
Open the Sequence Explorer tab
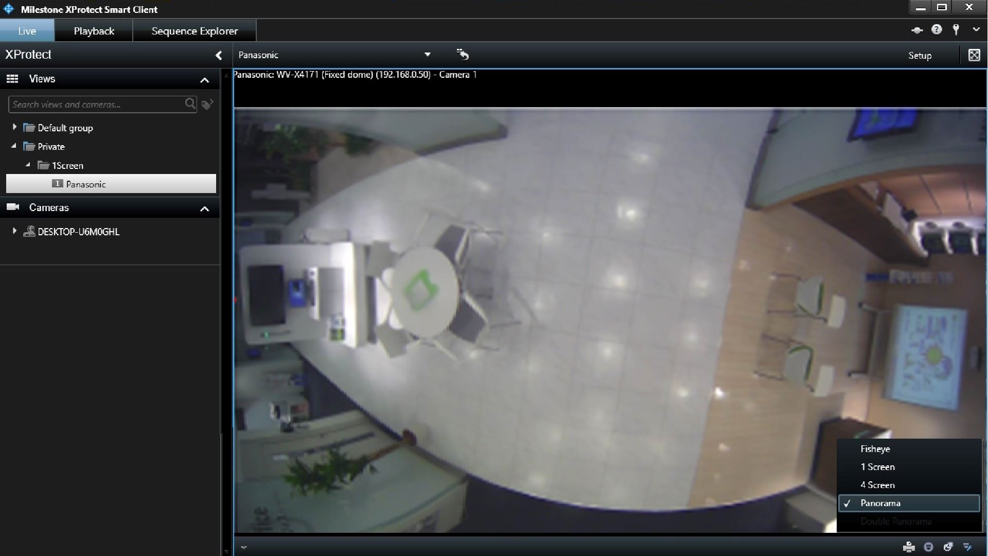click(195, 31)
